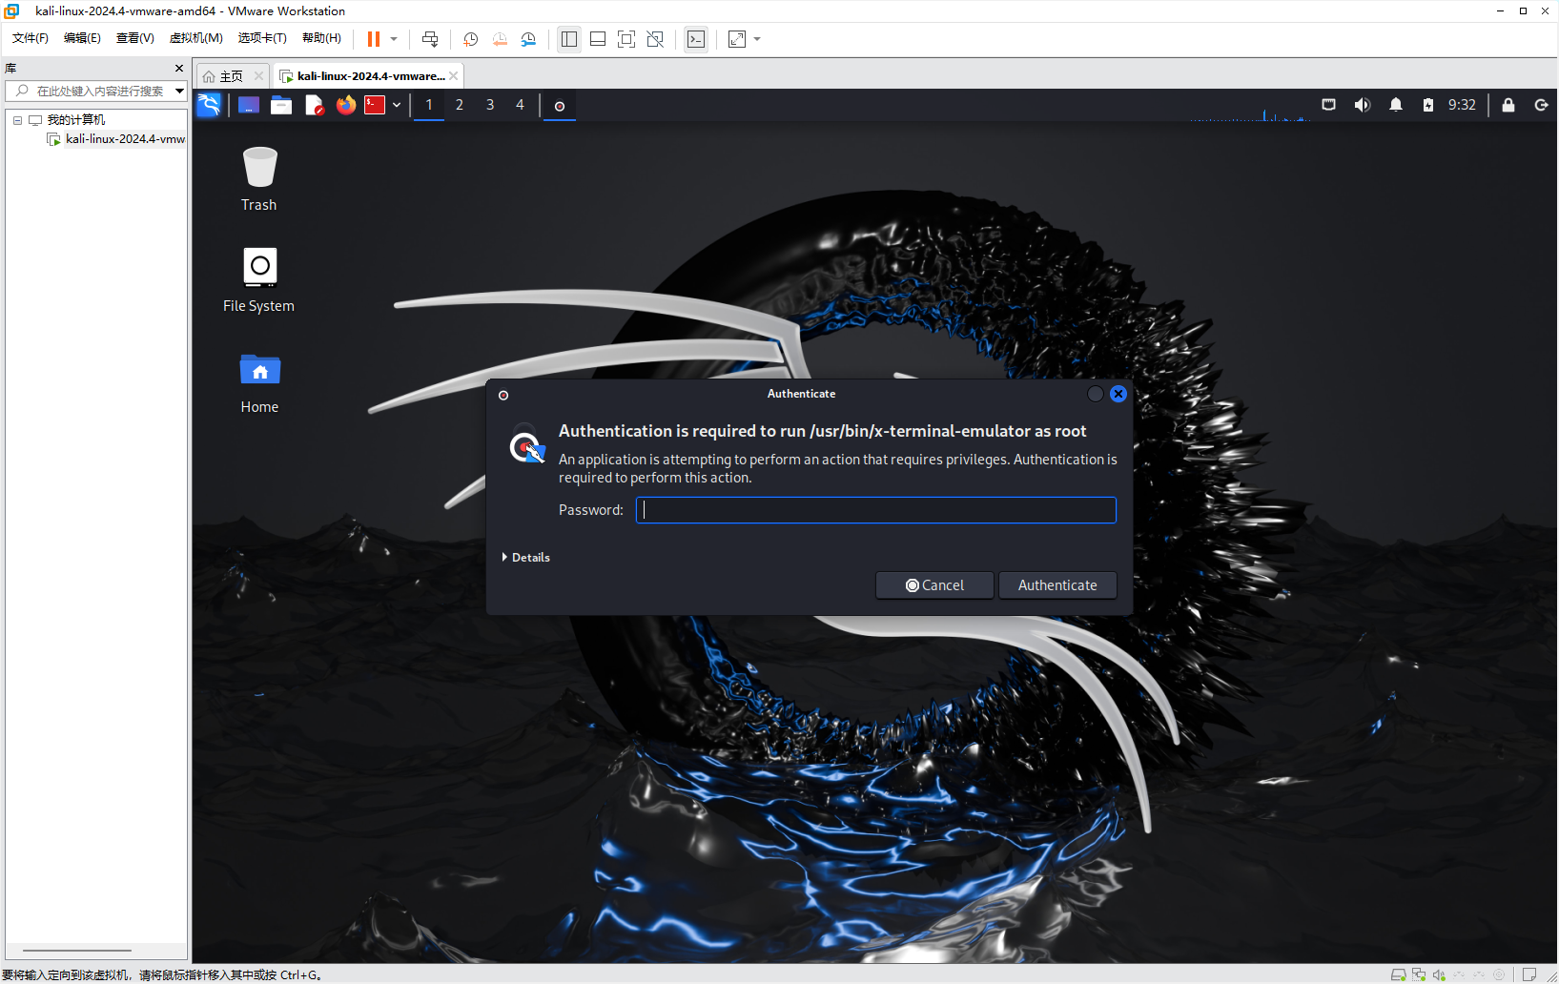
Task: Click the stretch guest display icon
Action: pos(737,39)
